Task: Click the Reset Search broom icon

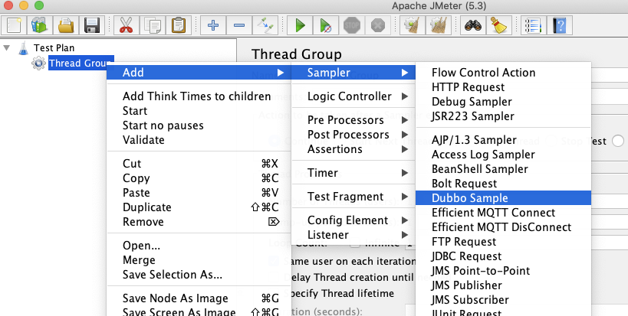Action: [x=499, y=25]
